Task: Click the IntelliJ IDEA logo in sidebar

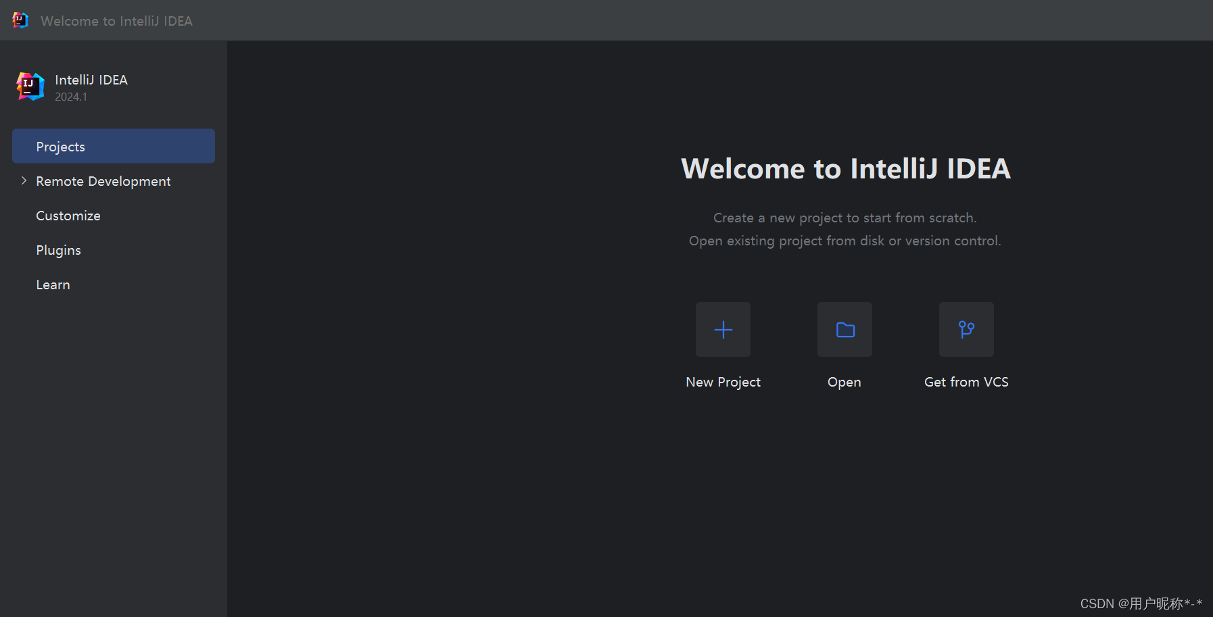Action: 30,87
